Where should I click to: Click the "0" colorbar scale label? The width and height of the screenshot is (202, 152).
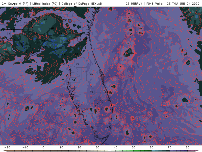click(x=43, y=147)
